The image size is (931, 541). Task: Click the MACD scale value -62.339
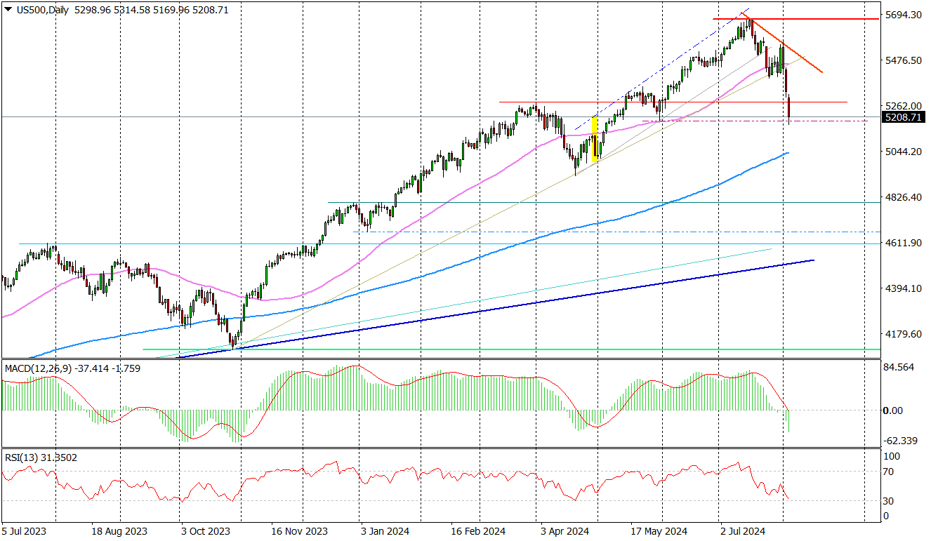pyautogui.click(x=902, y=441)
